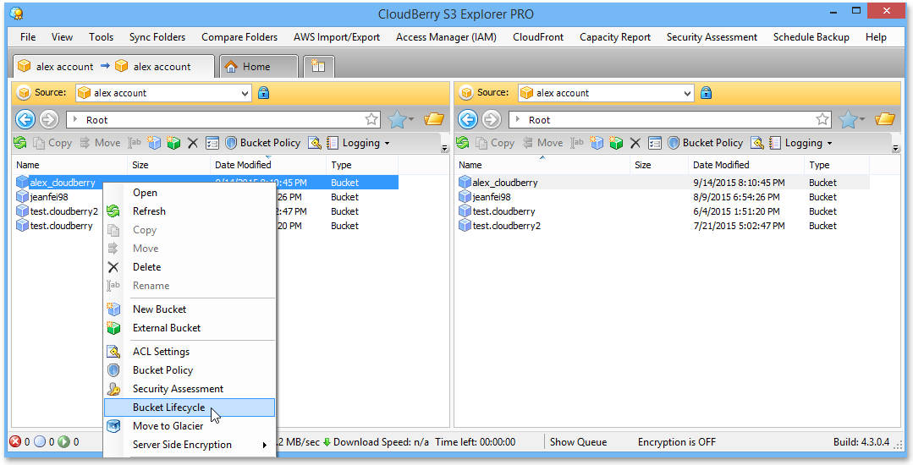The image size is (913, 465).
Task: Click the right pane Back navigation arrow
Action: coord(468,119)
